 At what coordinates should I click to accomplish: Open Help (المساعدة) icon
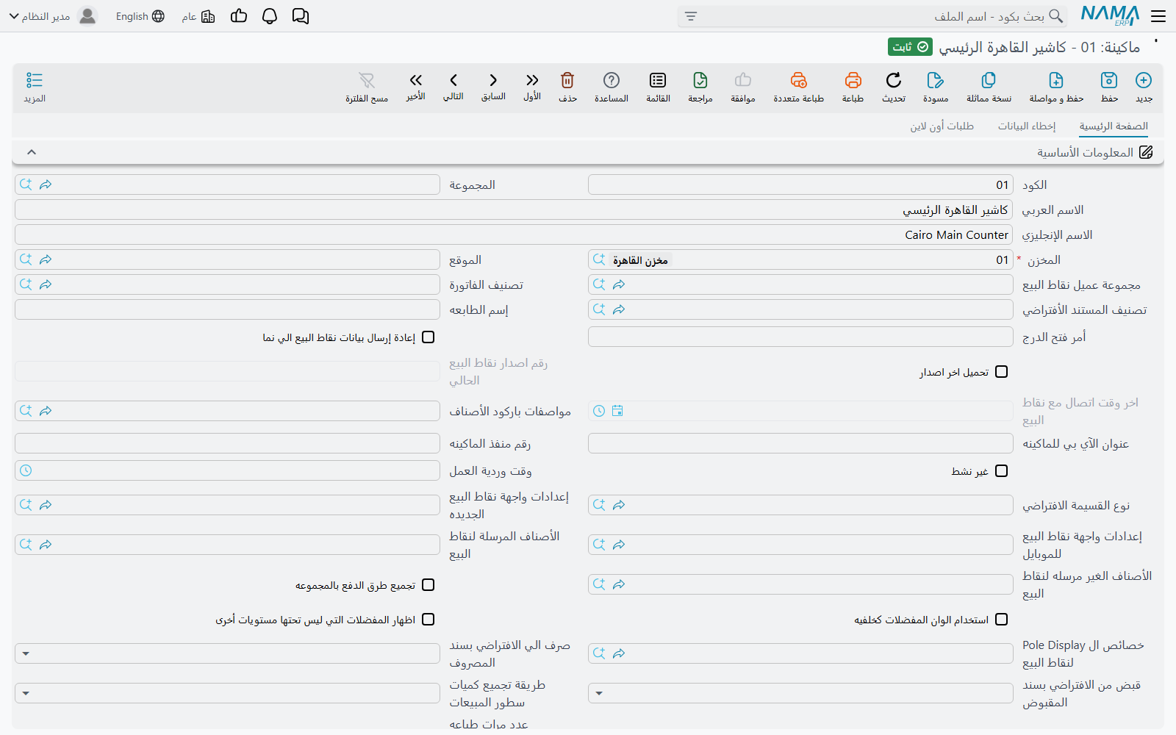(x=612, y=80)
